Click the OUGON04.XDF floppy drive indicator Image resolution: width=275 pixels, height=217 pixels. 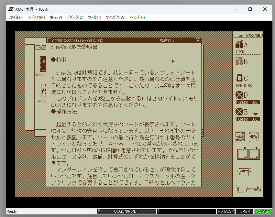click(x=126, y=212)
